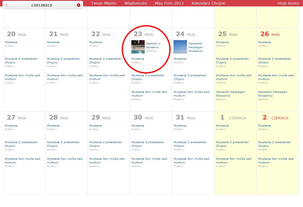Viewport: 303px width, 207px height.
Task: Open first Wystawa event on 2 Czerwca
Action: point(264,126)
